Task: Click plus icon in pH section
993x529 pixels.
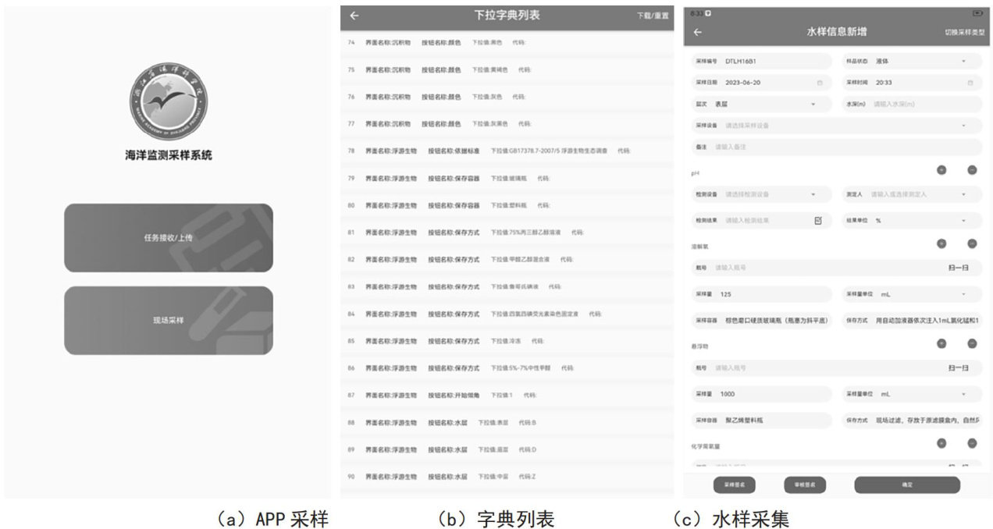Action: pyautogui.click(x=941, y=170)
